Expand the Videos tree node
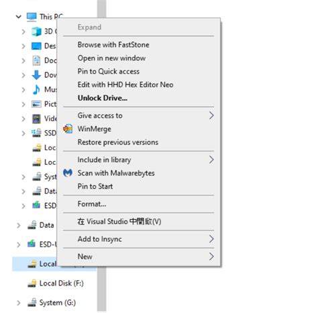 pos(23,119)
